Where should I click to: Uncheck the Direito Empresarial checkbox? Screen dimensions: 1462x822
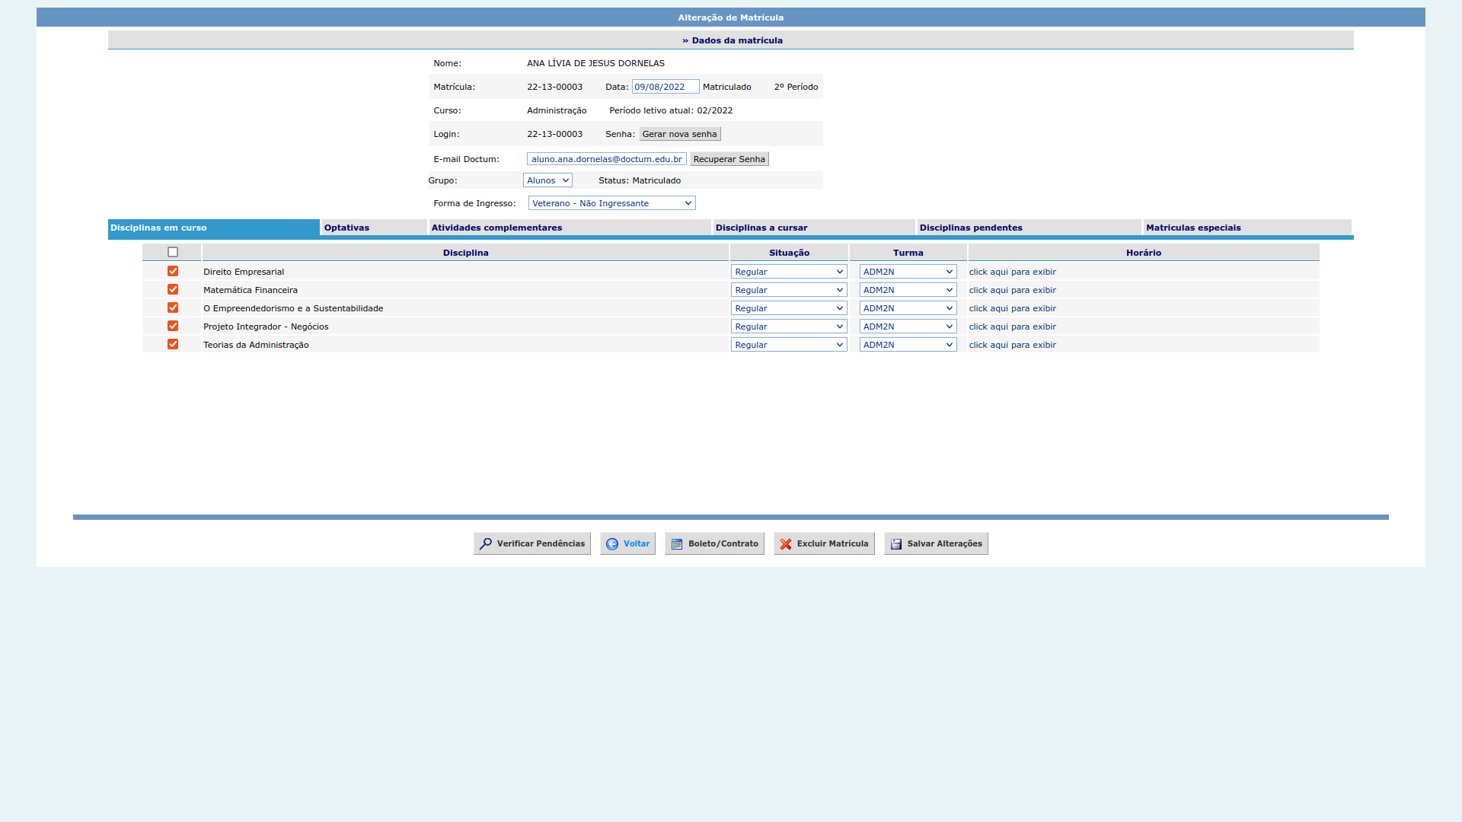[173, 272]
